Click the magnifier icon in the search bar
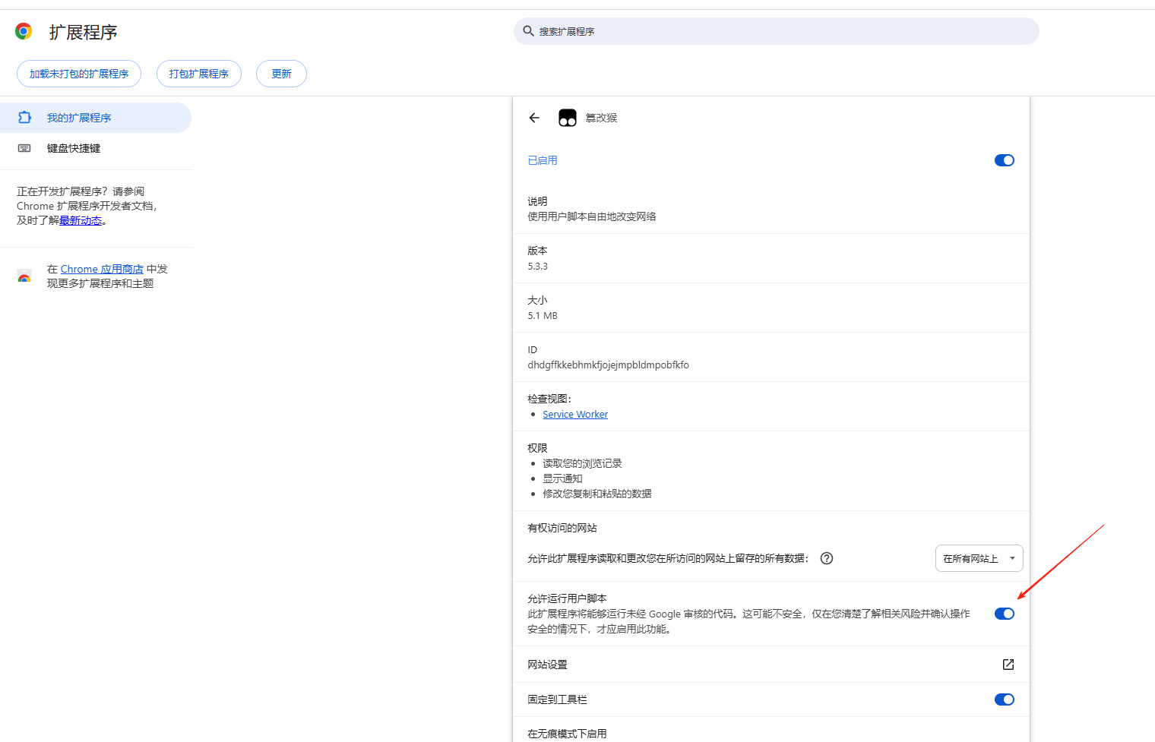The image size is (1155, 742). pyautogui.click(x=528, y=31)
